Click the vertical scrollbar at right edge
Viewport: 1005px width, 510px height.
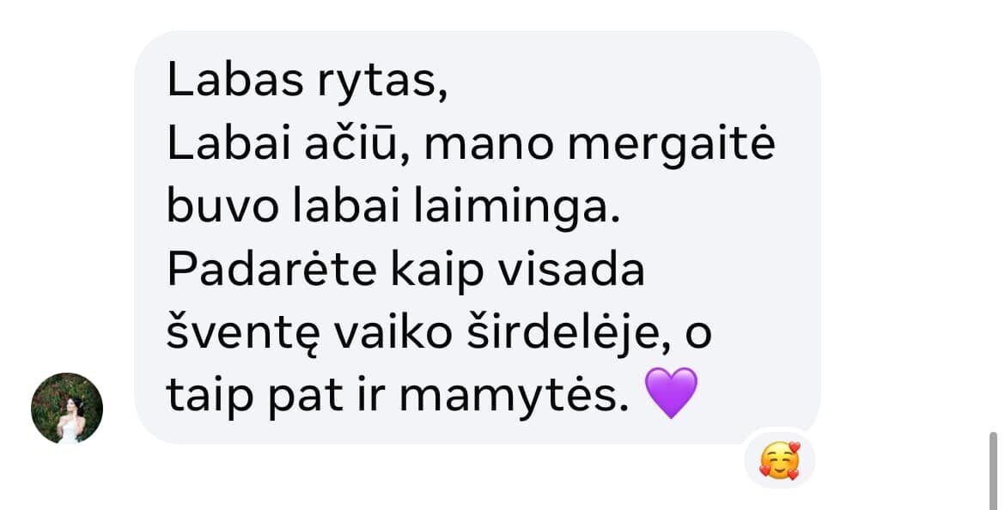pos(993,471)
